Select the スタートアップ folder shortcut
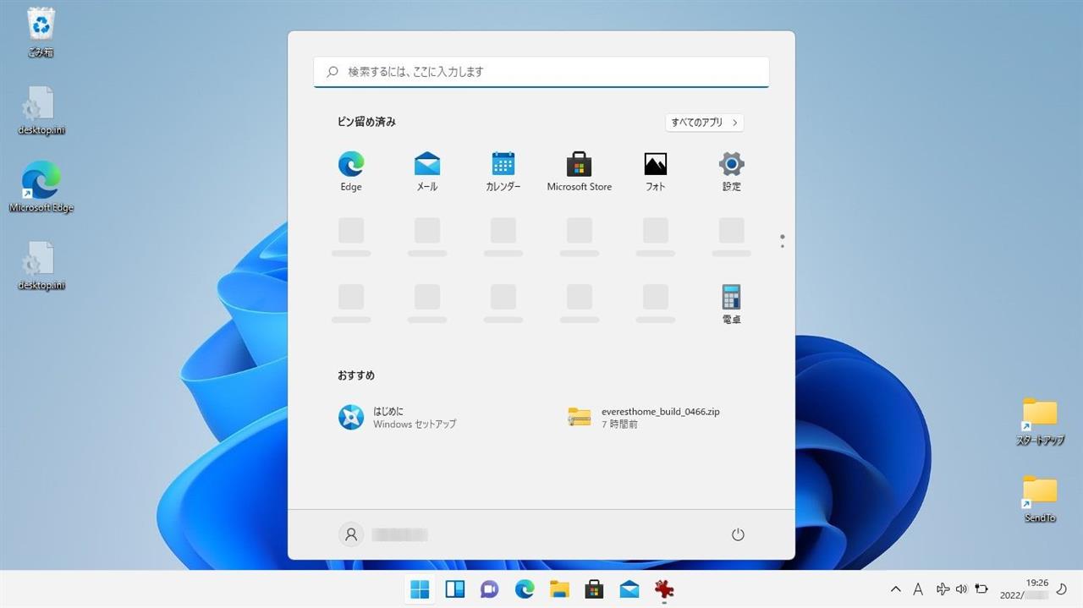Screen dimensions: 1083x608 [1040, 422]
